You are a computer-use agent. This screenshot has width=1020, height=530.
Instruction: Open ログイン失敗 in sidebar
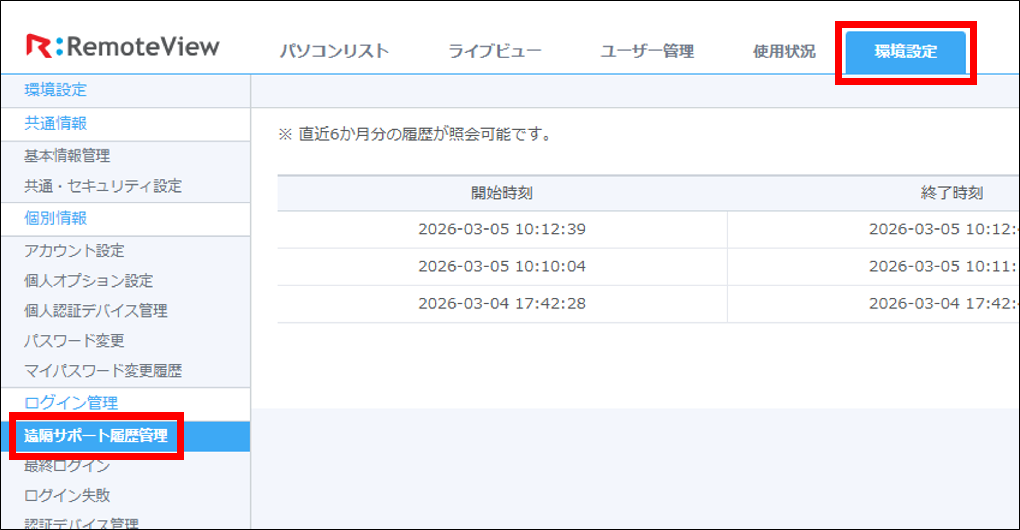point(67,495)
